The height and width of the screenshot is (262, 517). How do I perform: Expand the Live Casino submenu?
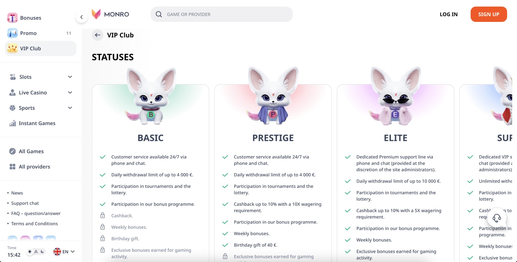click(x=70, y=93)
